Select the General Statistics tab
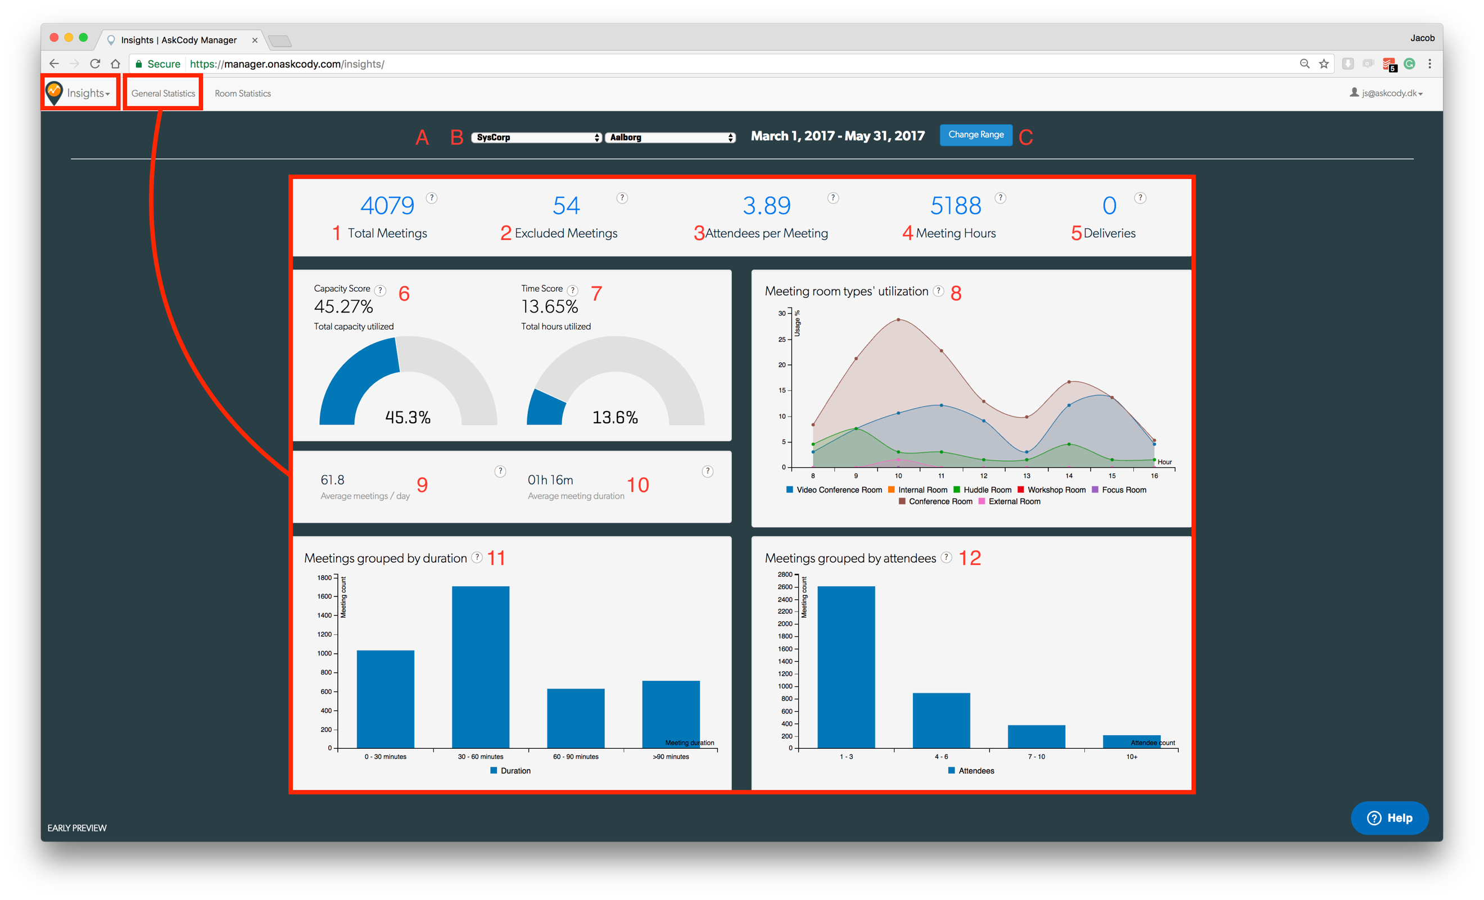 [163, 93]
